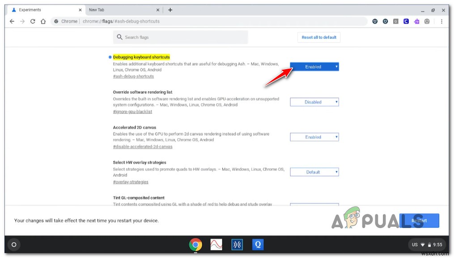This screenshot has width=454, height=258.
Task: Switch to the Experiments tab
Action: click(x=47, y=10)
